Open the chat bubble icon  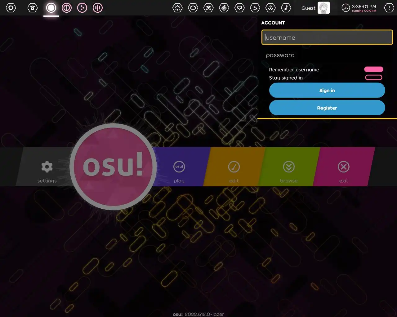tap(239, 8)
